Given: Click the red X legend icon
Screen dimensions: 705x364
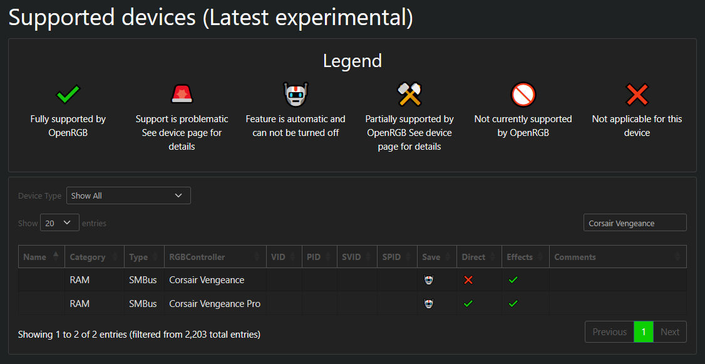Looking at the screenshot, I should tap(637, 95).
